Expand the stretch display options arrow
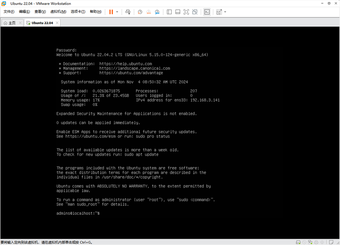The image size is (340, 245). (225, 12)
